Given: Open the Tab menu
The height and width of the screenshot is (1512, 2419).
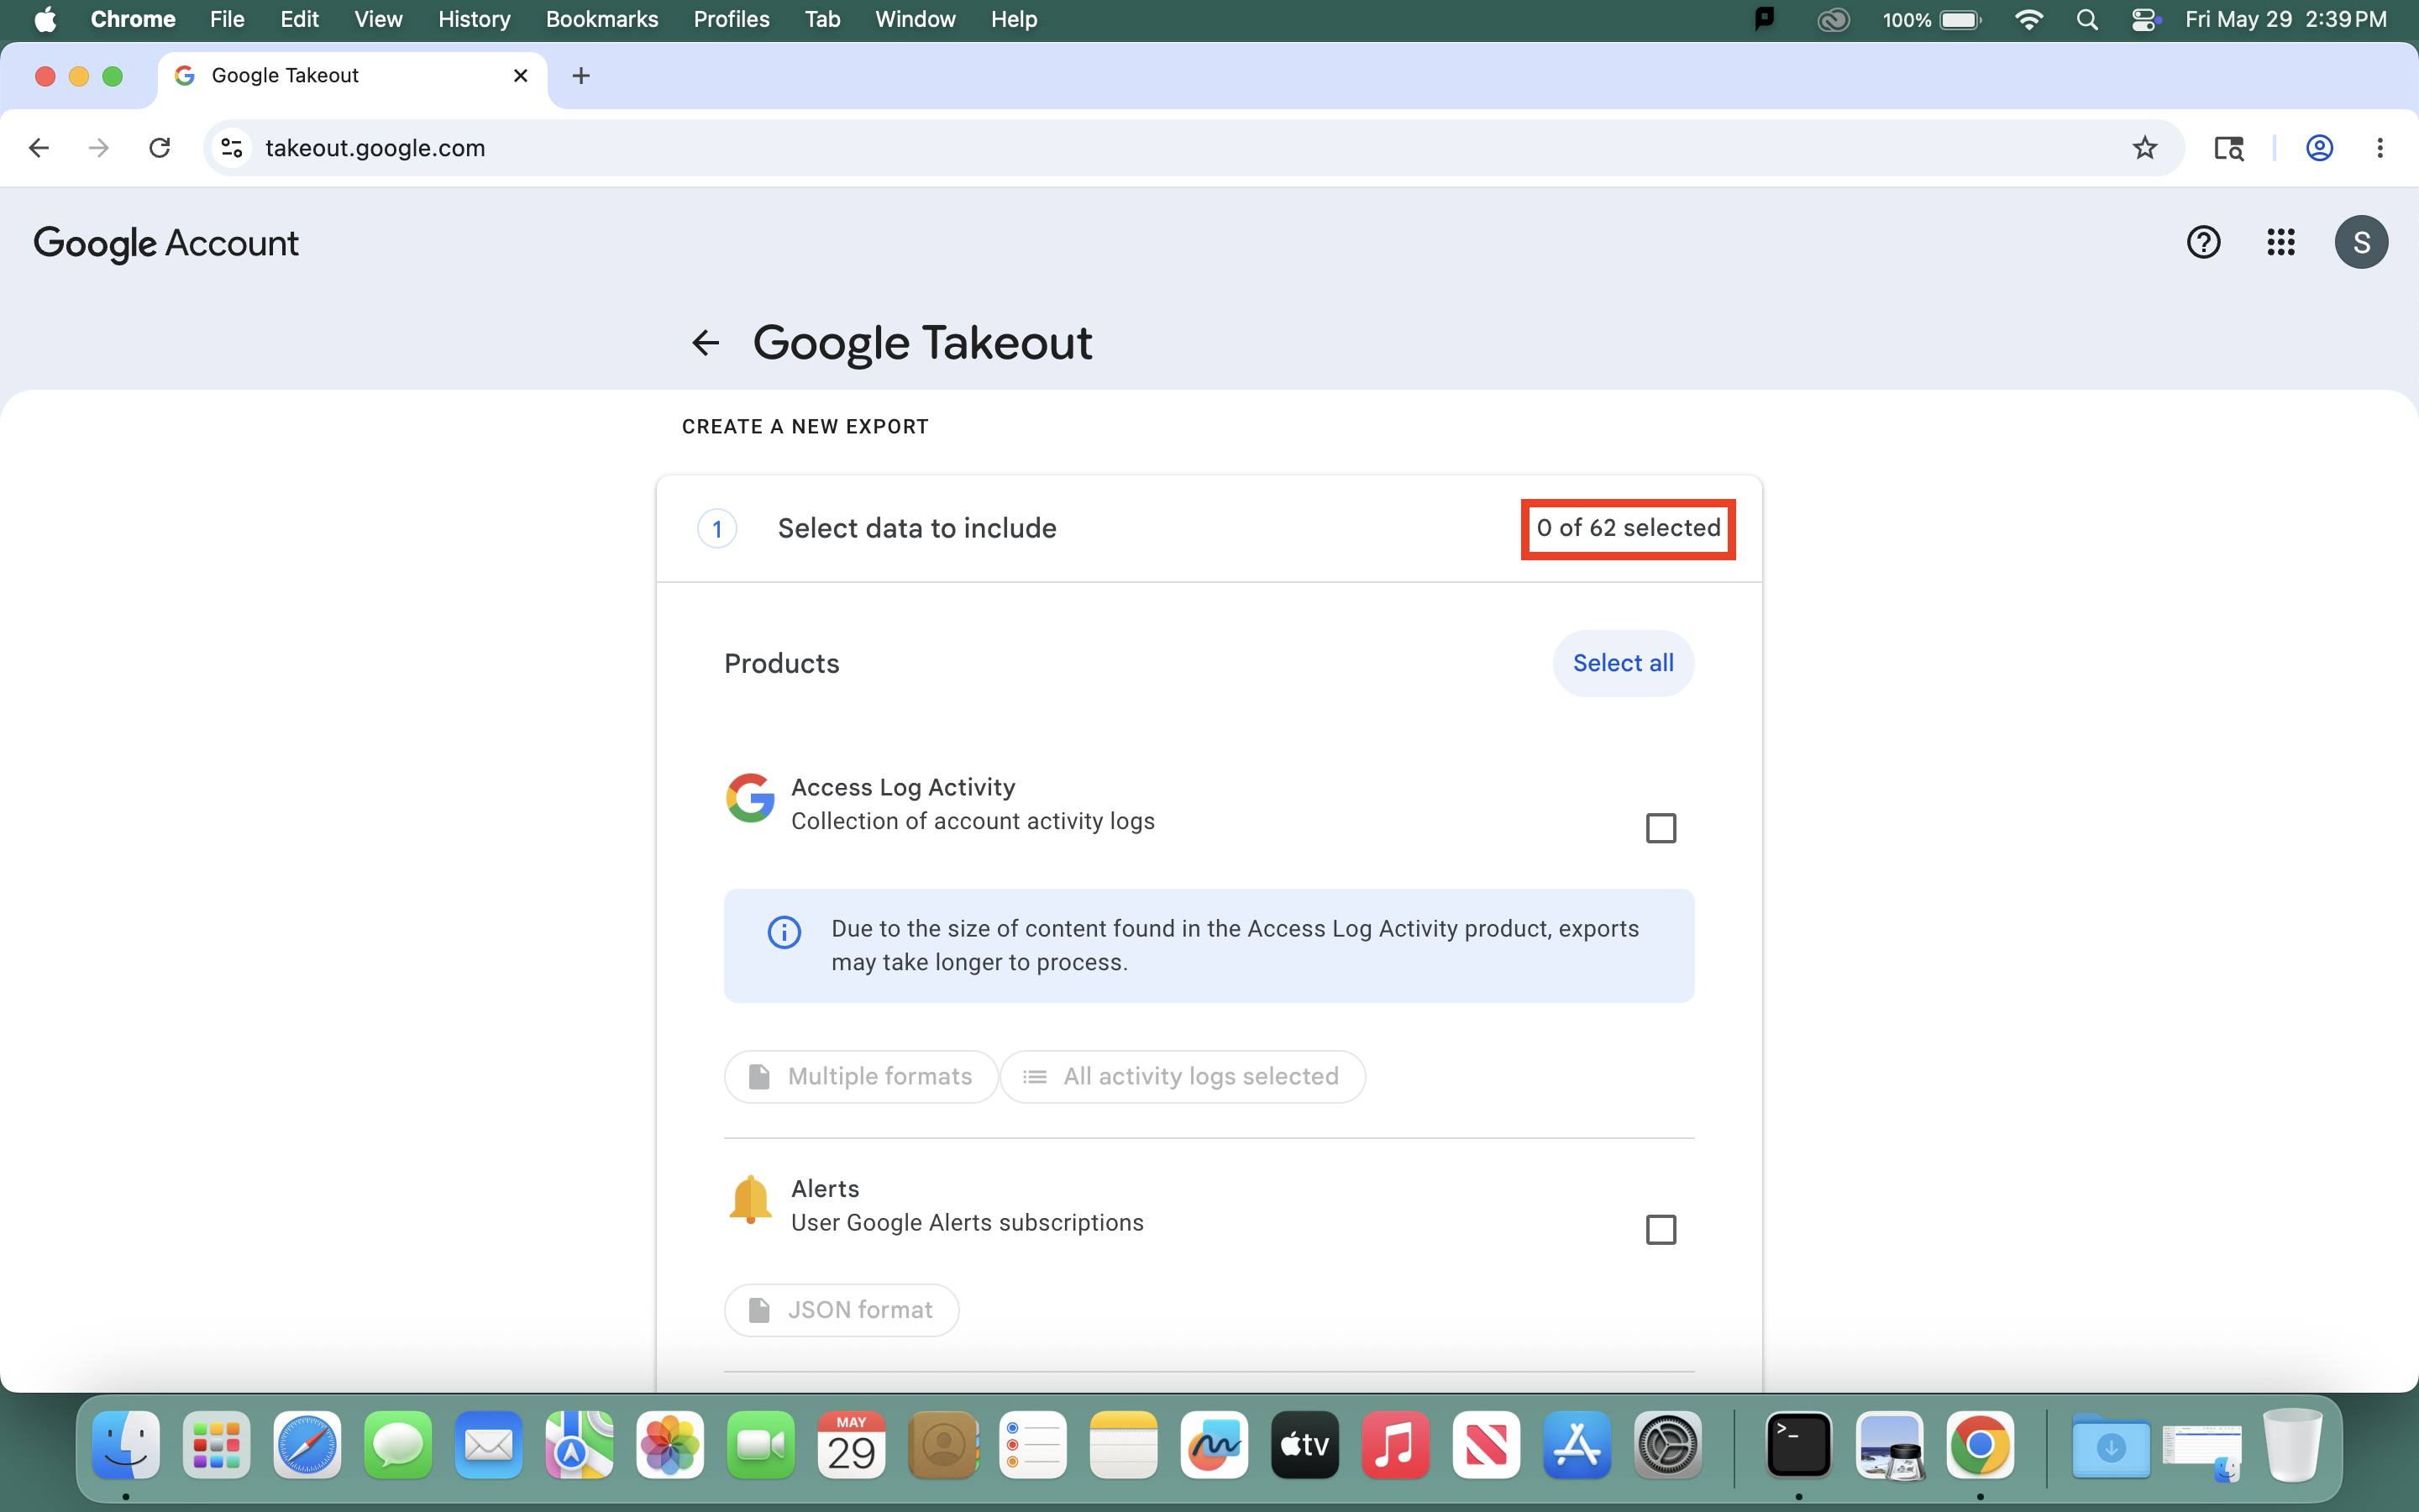Looking at the screenshot, I should (x=821, y=20).
